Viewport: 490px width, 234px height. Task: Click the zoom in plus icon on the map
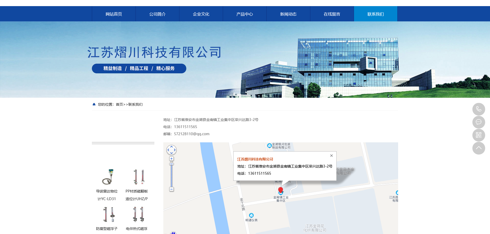pos(171,158)
